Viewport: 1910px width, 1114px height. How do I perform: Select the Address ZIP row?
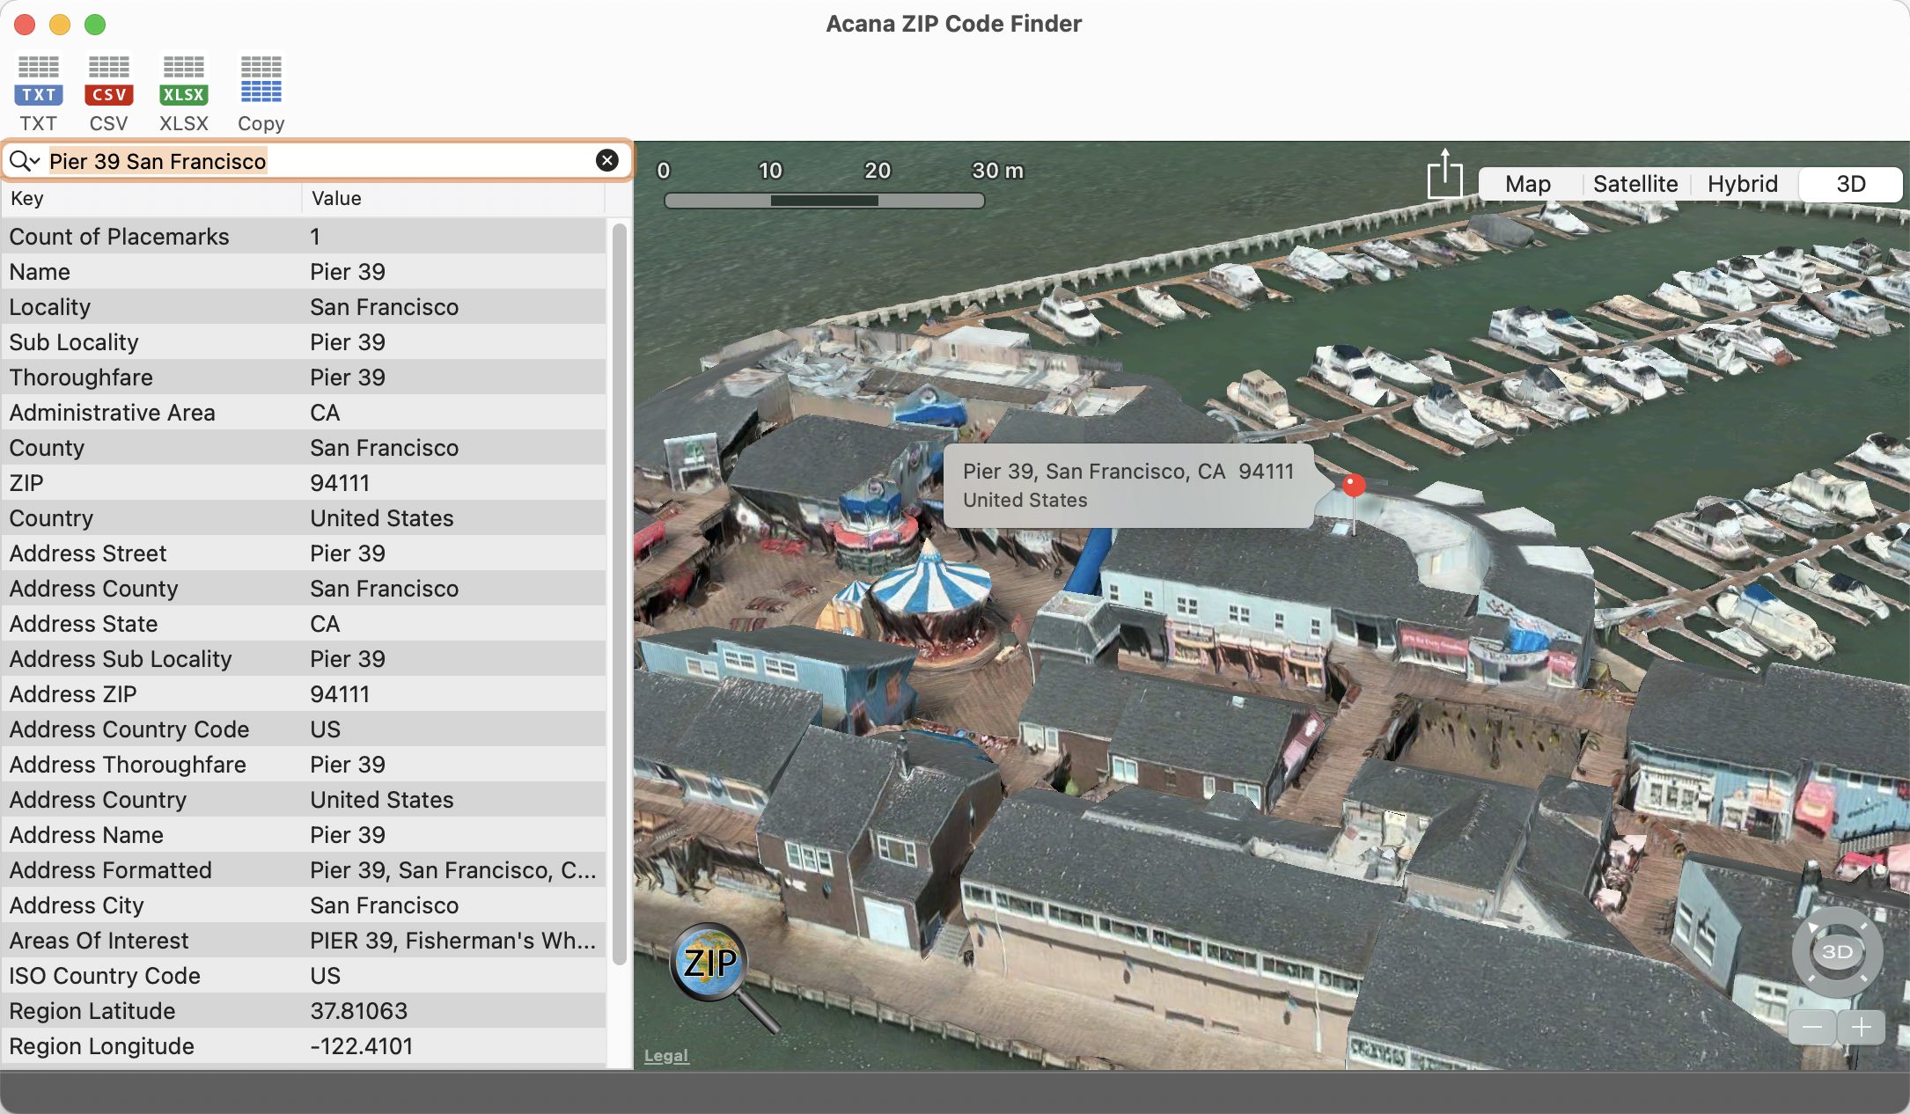click(x=304, y=694)
